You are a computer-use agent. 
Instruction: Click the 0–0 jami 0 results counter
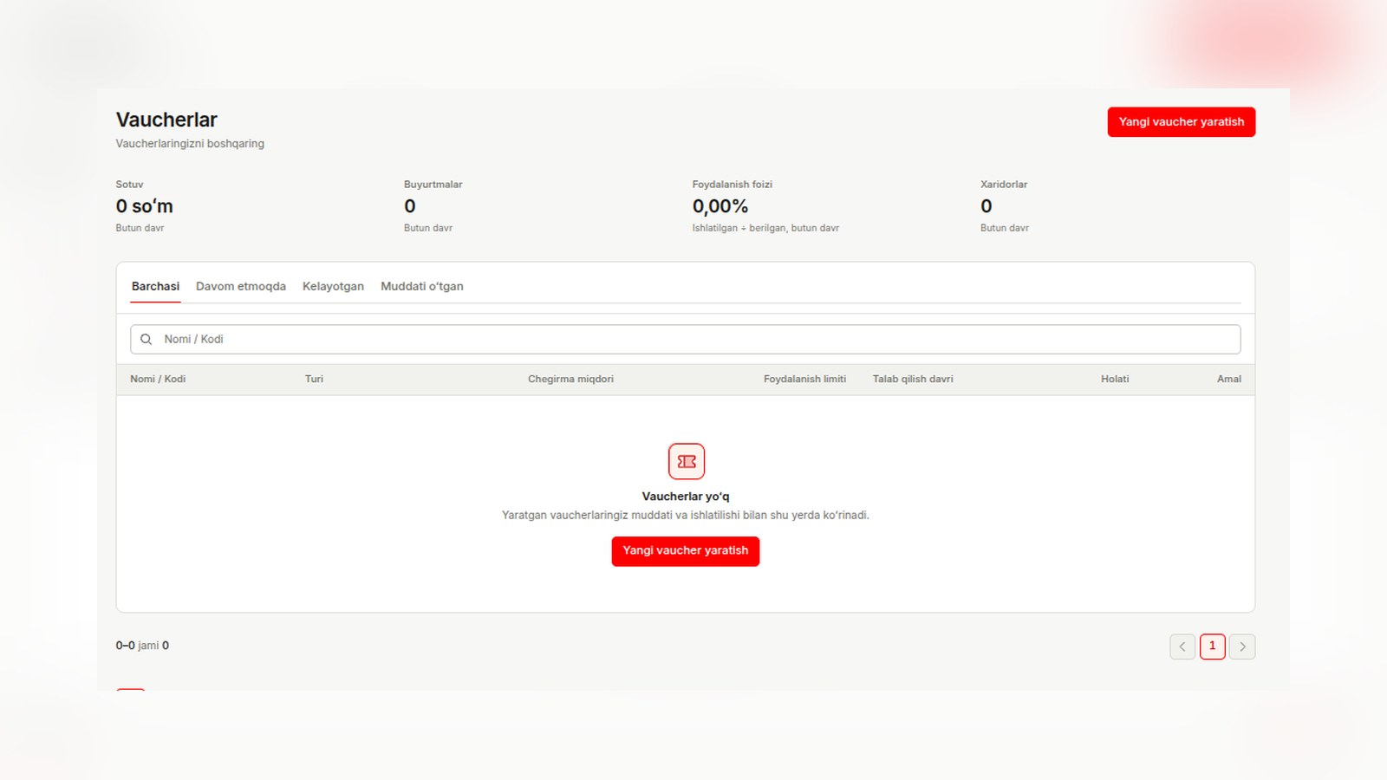click(x=142, y=646)
